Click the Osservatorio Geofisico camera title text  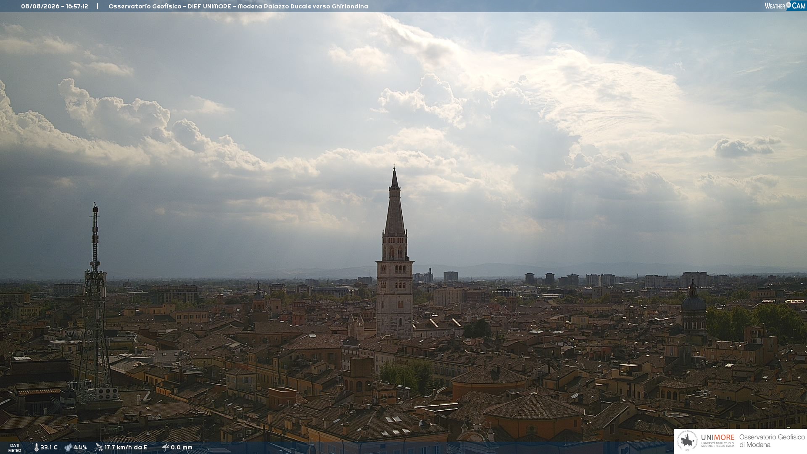coord(238,6)
